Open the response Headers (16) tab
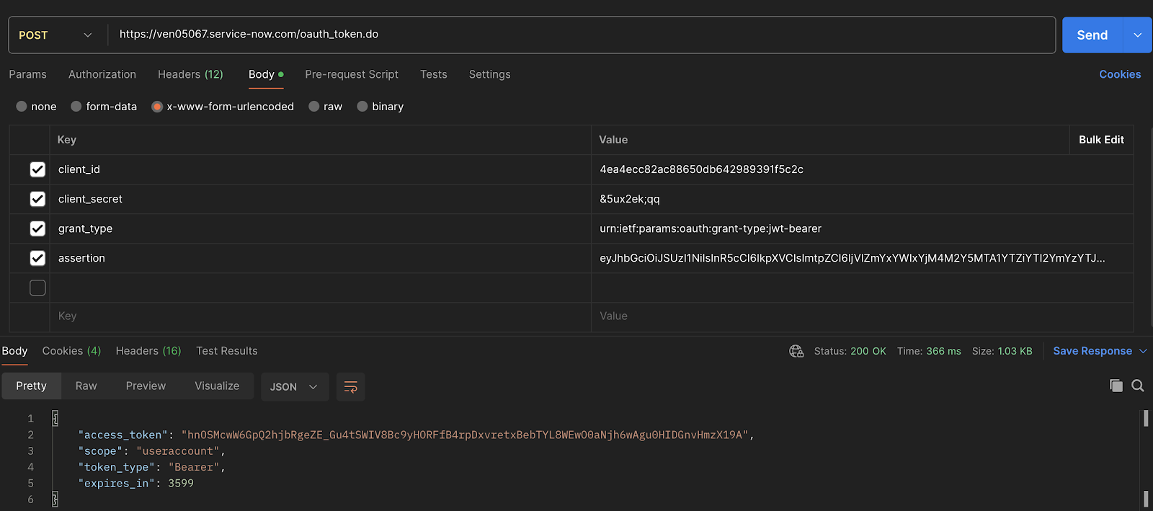 [x=148, y=351]
